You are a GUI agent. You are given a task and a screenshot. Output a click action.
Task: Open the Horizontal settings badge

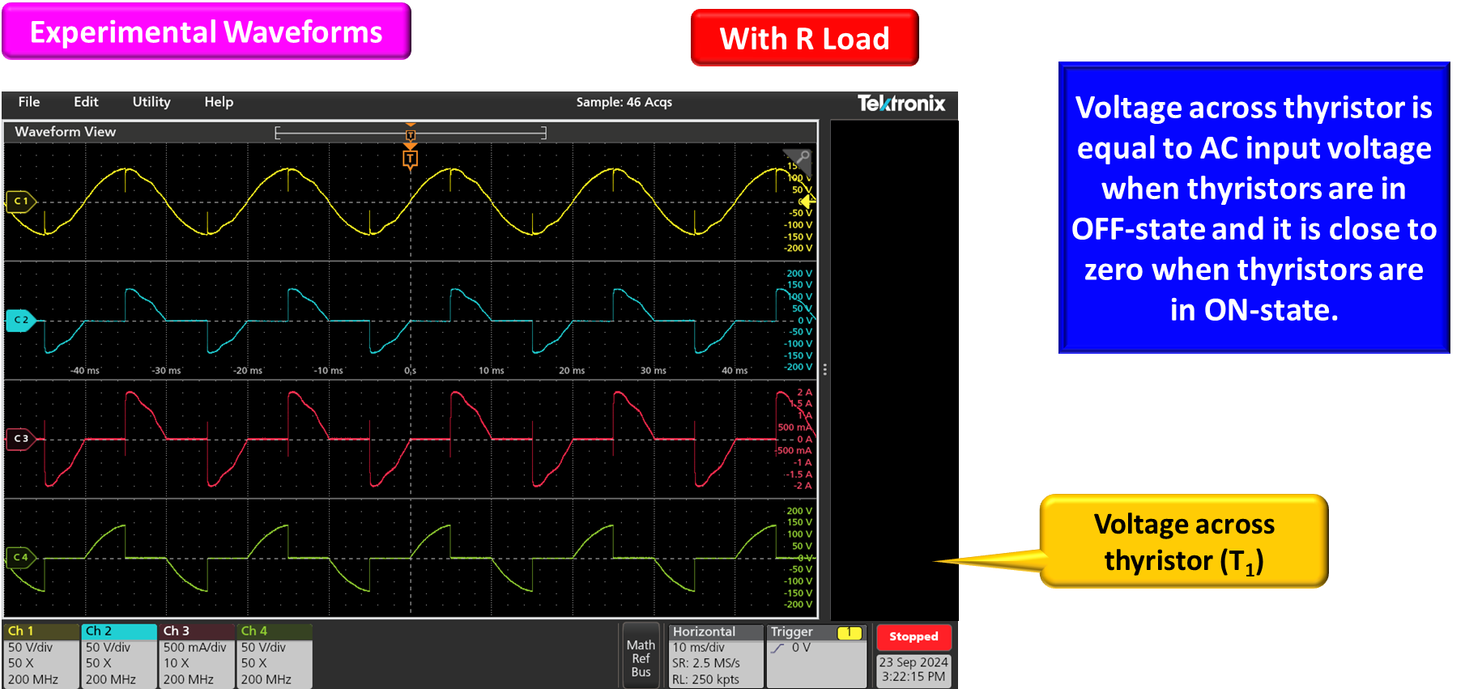coord(715,655)
